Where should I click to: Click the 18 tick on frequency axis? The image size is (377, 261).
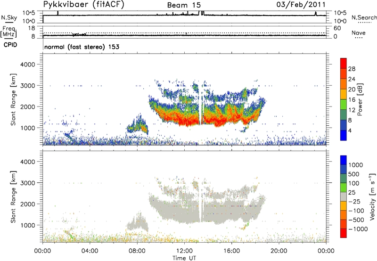(x=32, y=28)
